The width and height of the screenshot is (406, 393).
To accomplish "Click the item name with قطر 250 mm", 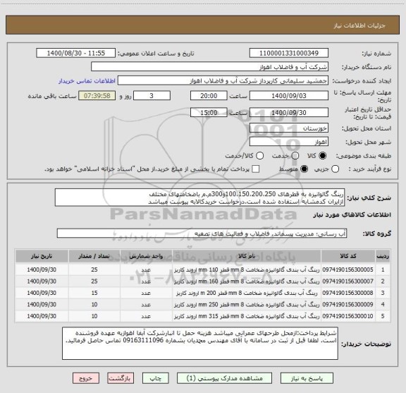I will (x=247, y=304).
